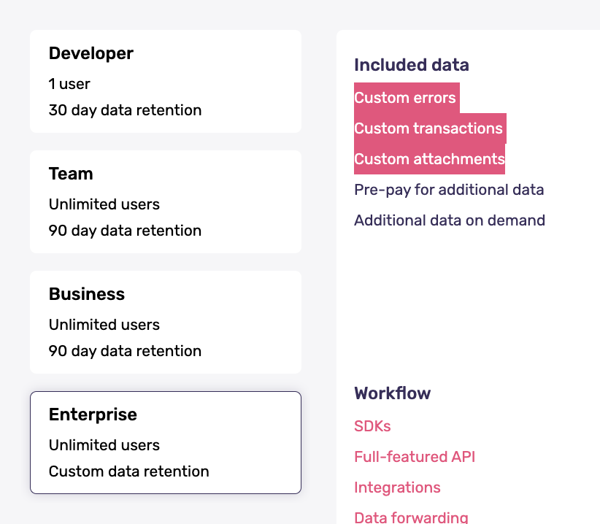Click the highlighted Custom errors text

click(x=405, y=98)
